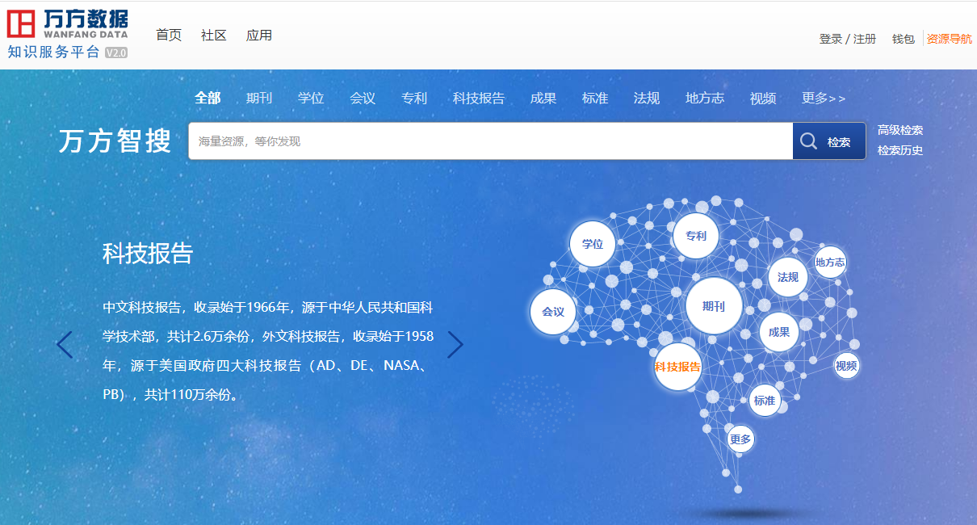Screen dimensions: 977x525
Task: Select the 学位 bubble on brain graphic
Action: [x=593, y=244]
